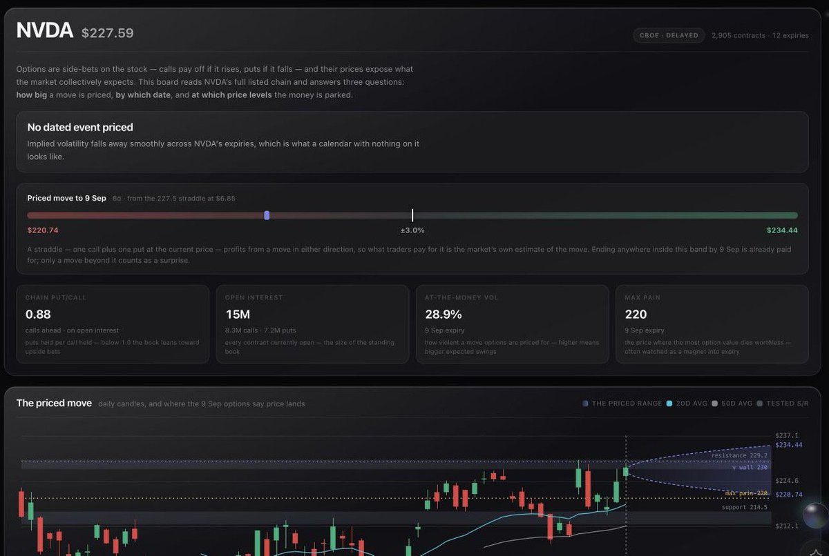Image resolution: width=829 pixels, height=556 pixels.
Task: Click the purple $234.44 label on chart axis
Action: point(789,445)
